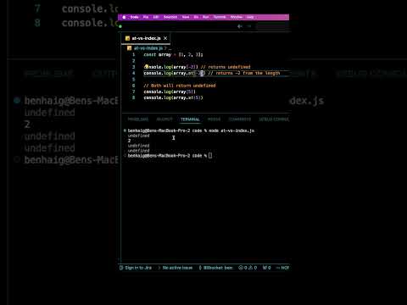Go back with the navigation arrow
The height and width of the screenshot is (305, 407).
[x=240, y=26]
